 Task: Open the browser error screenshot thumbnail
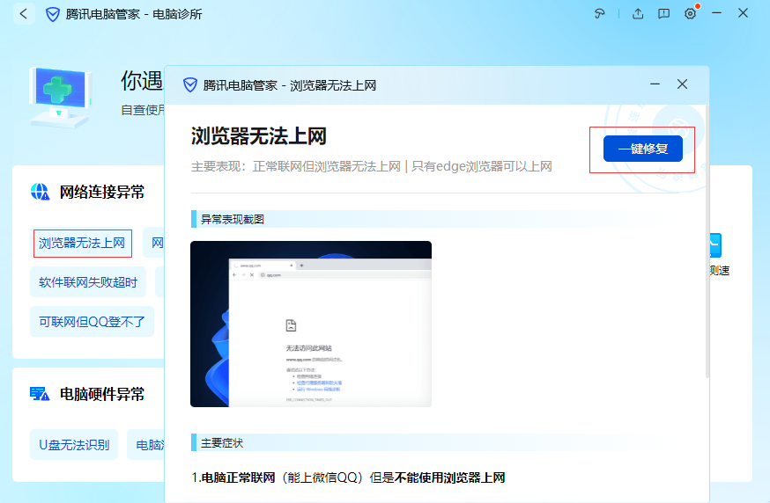(x=311, y=324)
